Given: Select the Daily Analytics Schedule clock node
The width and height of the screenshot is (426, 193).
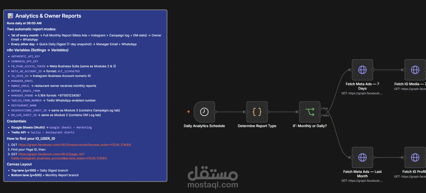Looking at the screenshot, I should tap(204, 112).
